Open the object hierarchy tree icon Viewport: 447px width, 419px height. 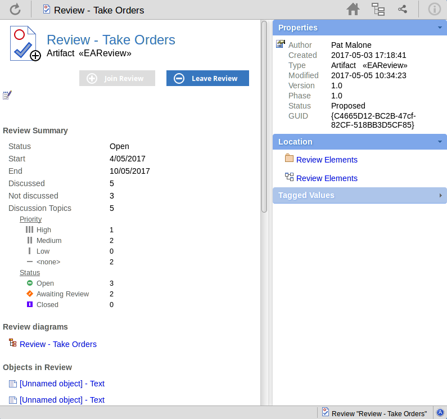point(378,10)
